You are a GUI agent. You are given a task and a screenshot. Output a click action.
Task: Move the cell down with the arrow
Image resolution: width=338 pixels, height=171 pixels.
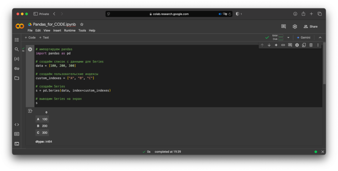click(x=269, y=45)
